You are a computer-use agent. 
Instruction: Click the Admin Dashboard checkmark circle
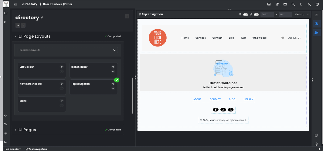pos(61,88)
